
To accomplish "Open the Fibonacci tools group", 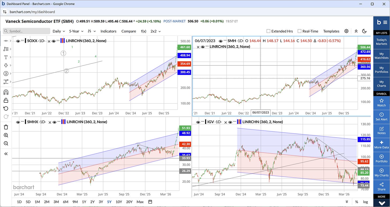I will [x=6, y=49].
